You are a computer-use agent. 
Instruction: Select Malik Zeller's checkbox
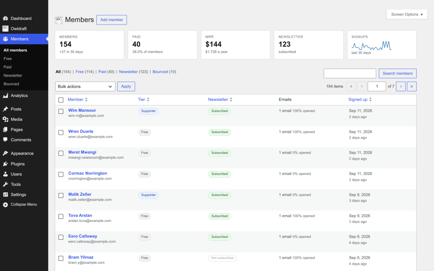(x=61, y=195)
